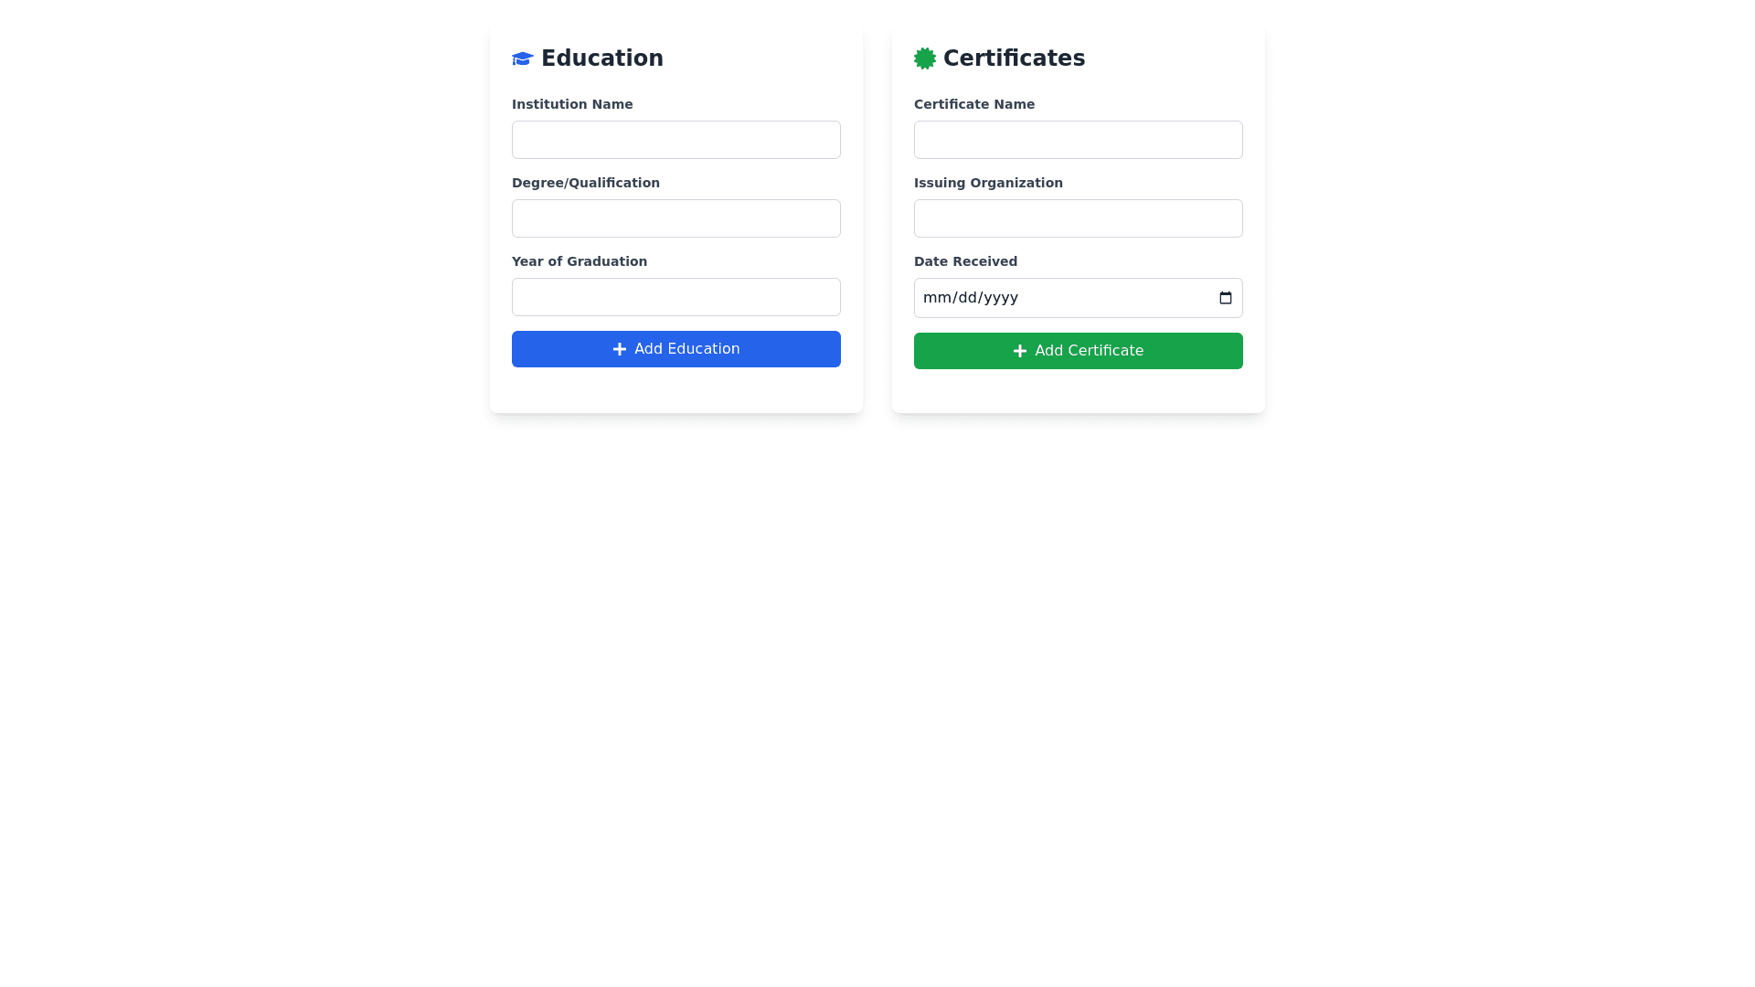The width and height of the screenshot is (1755, 987).
Task: Focus the Institution Name input field
Action: (675, 140)
